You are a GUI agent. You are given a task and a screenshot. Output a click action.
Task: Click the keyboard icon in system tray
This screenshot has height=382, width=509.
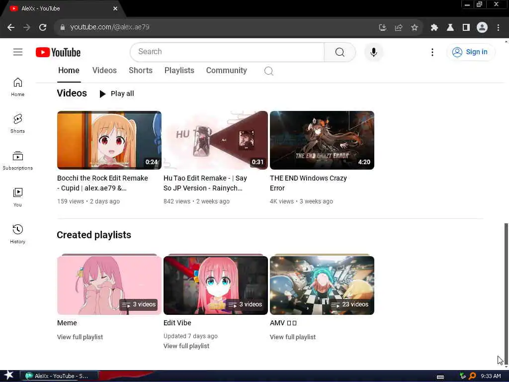440,377
